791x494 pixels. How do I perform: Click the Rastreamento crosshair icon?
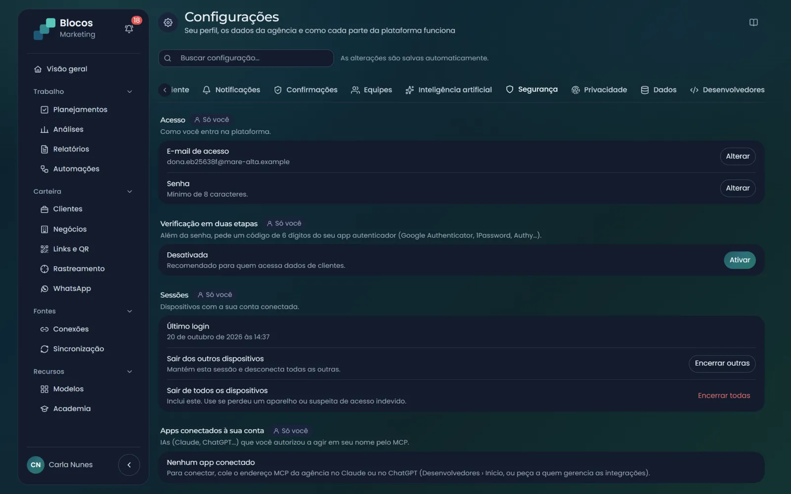click(44, 269)
